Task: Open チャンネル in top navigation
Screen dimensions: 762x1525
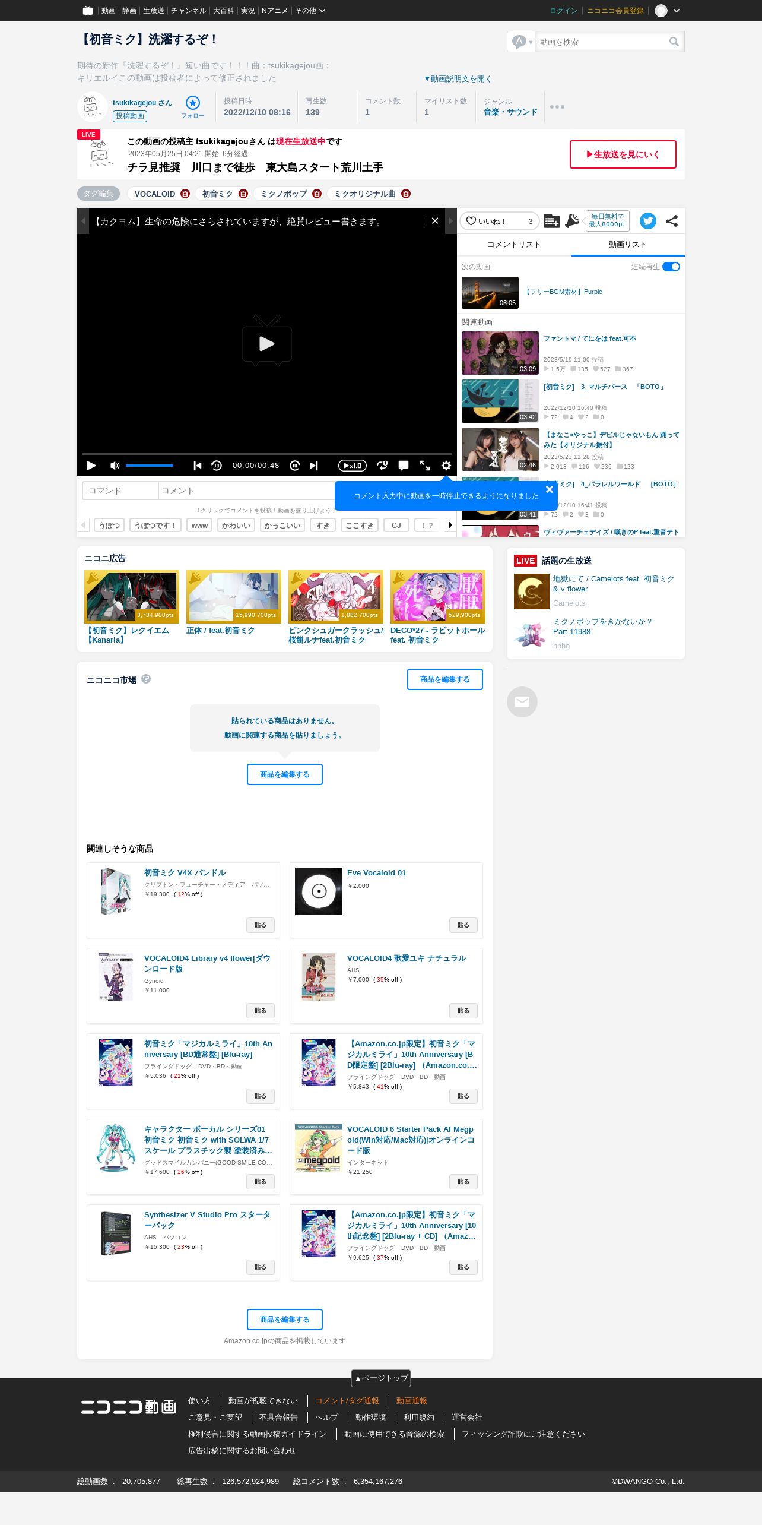Action: [189, 11]
